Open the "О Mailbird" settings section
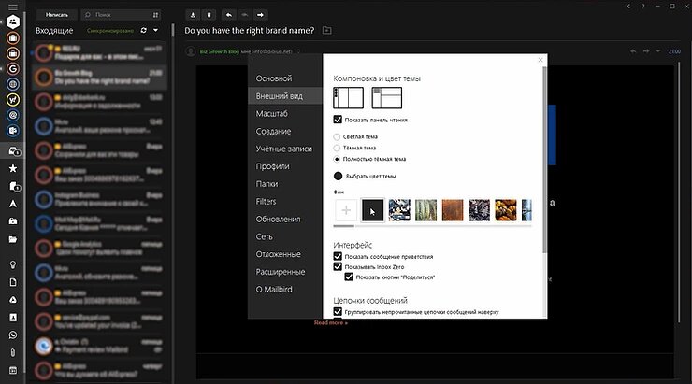The height and width of the screenshot is (384, 692). (x=274, y=290)
